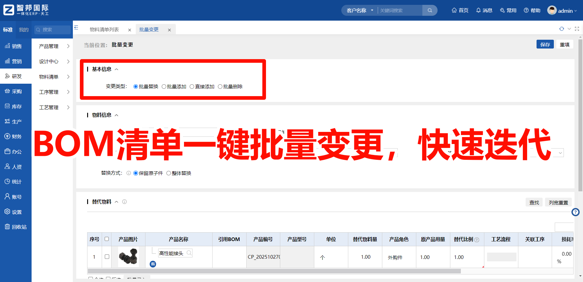Click the 首页 home icon
Screen dimensions: 583x282
[x=454, y=10]
